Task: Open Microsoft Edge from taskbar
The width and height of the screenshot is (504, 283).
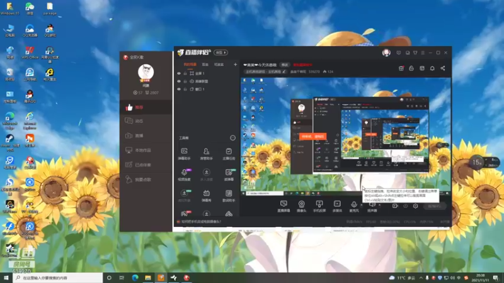Action: coord(135,278)
